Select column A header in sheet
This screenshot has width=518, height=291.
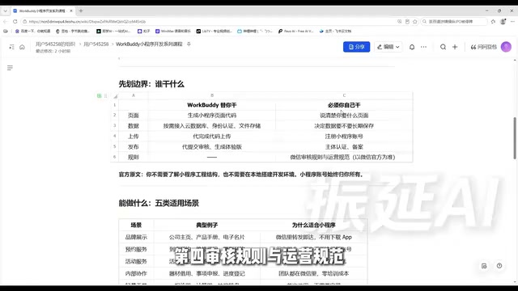coord(134,95)
